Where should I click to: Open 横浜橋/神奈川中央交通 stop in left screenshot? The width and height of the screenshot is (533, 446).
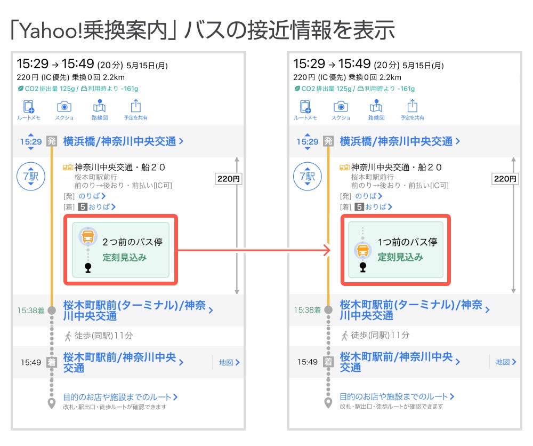coord(123,141)
